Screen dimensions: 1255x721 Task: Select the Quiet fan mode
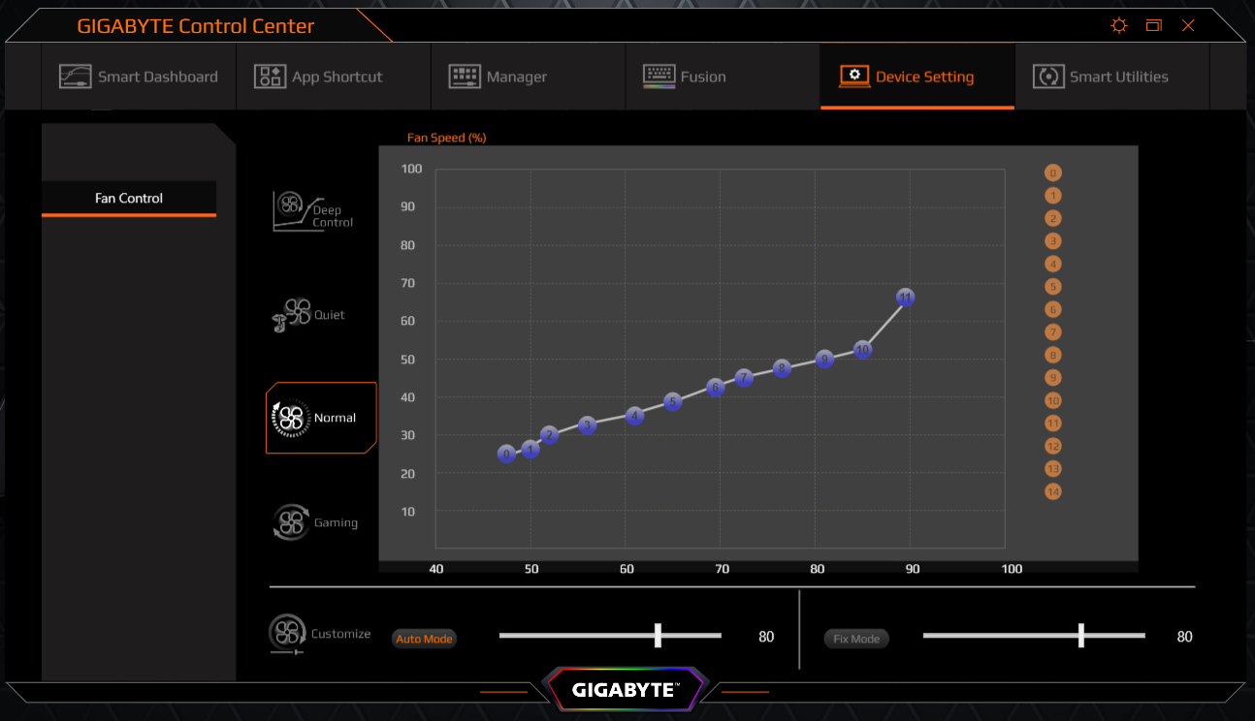(x=308, y=316)
